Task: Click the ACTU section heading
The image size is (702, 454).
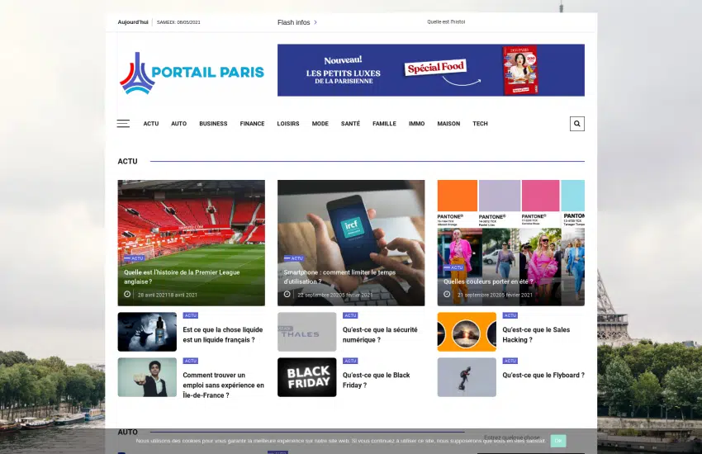Action: (127, 162)
